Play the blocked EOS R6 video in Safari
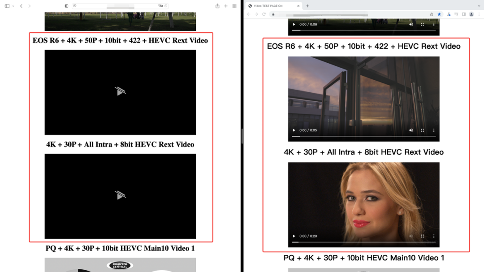This screenshot has width=484, height=272. tap(120, 91)
